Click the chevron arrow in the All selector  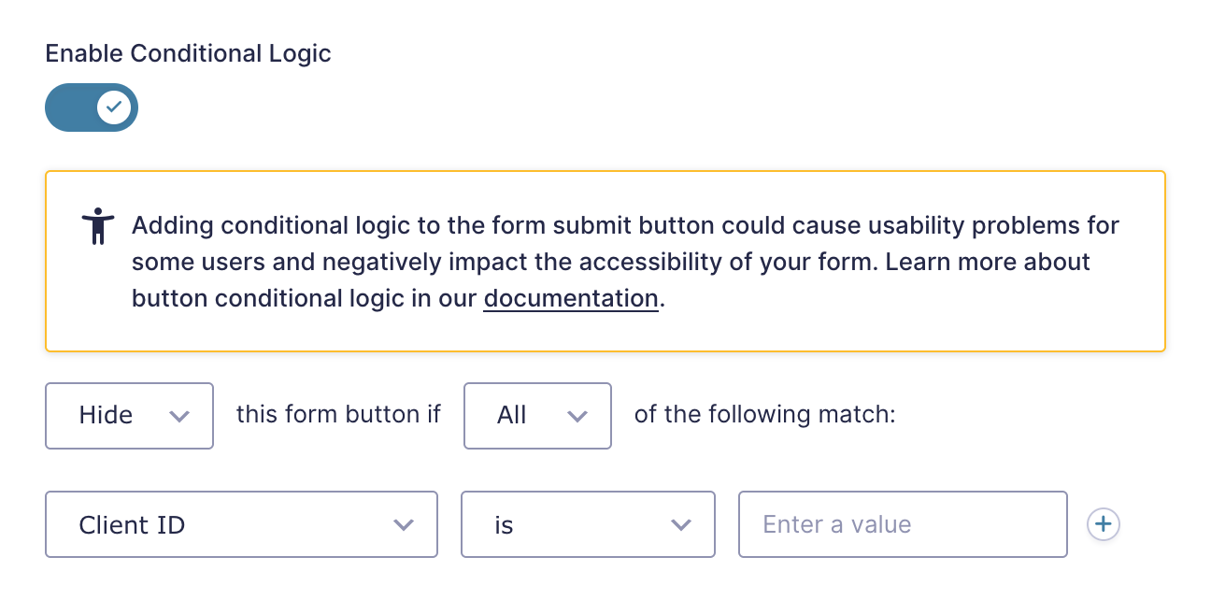577,416
